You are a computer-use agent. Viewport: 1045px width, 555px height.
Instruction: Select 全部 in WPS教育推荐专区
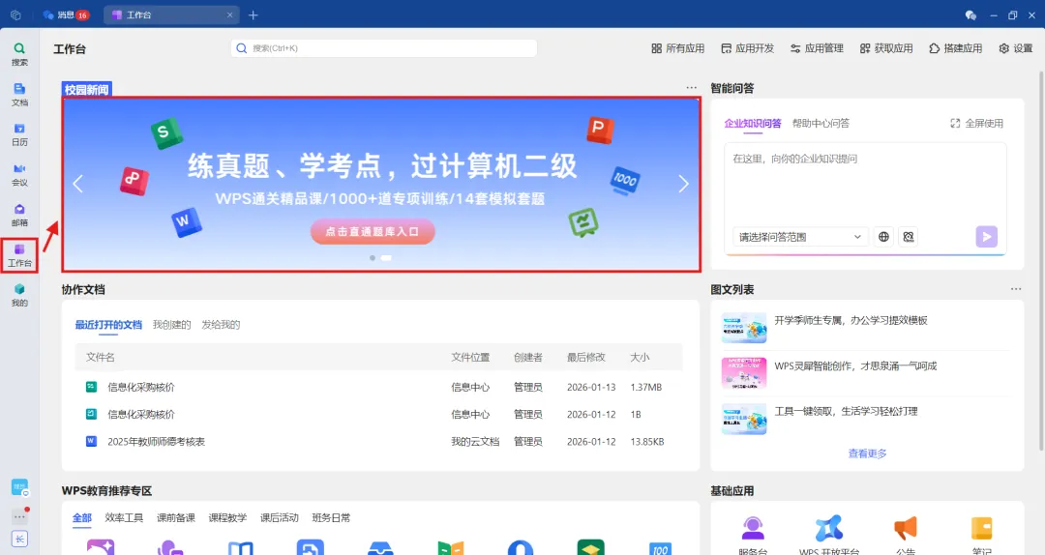pyautogui.click(x=82, y=517)
